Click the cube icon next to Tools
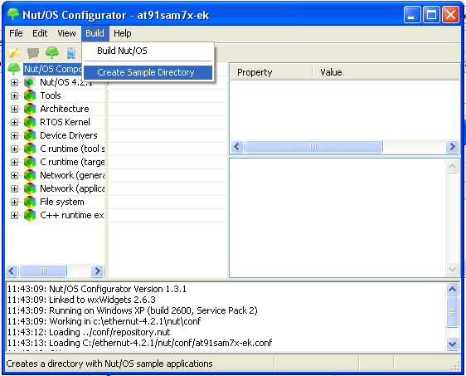 (30, 95)
